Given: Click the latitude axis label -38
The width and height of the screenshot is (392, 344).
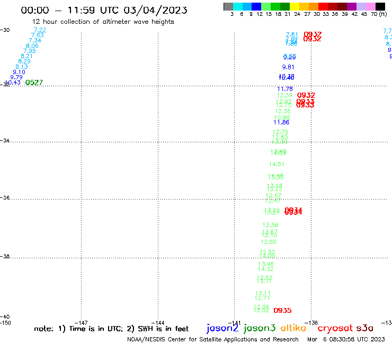Looking at the screenshot, I should [5, 257].
